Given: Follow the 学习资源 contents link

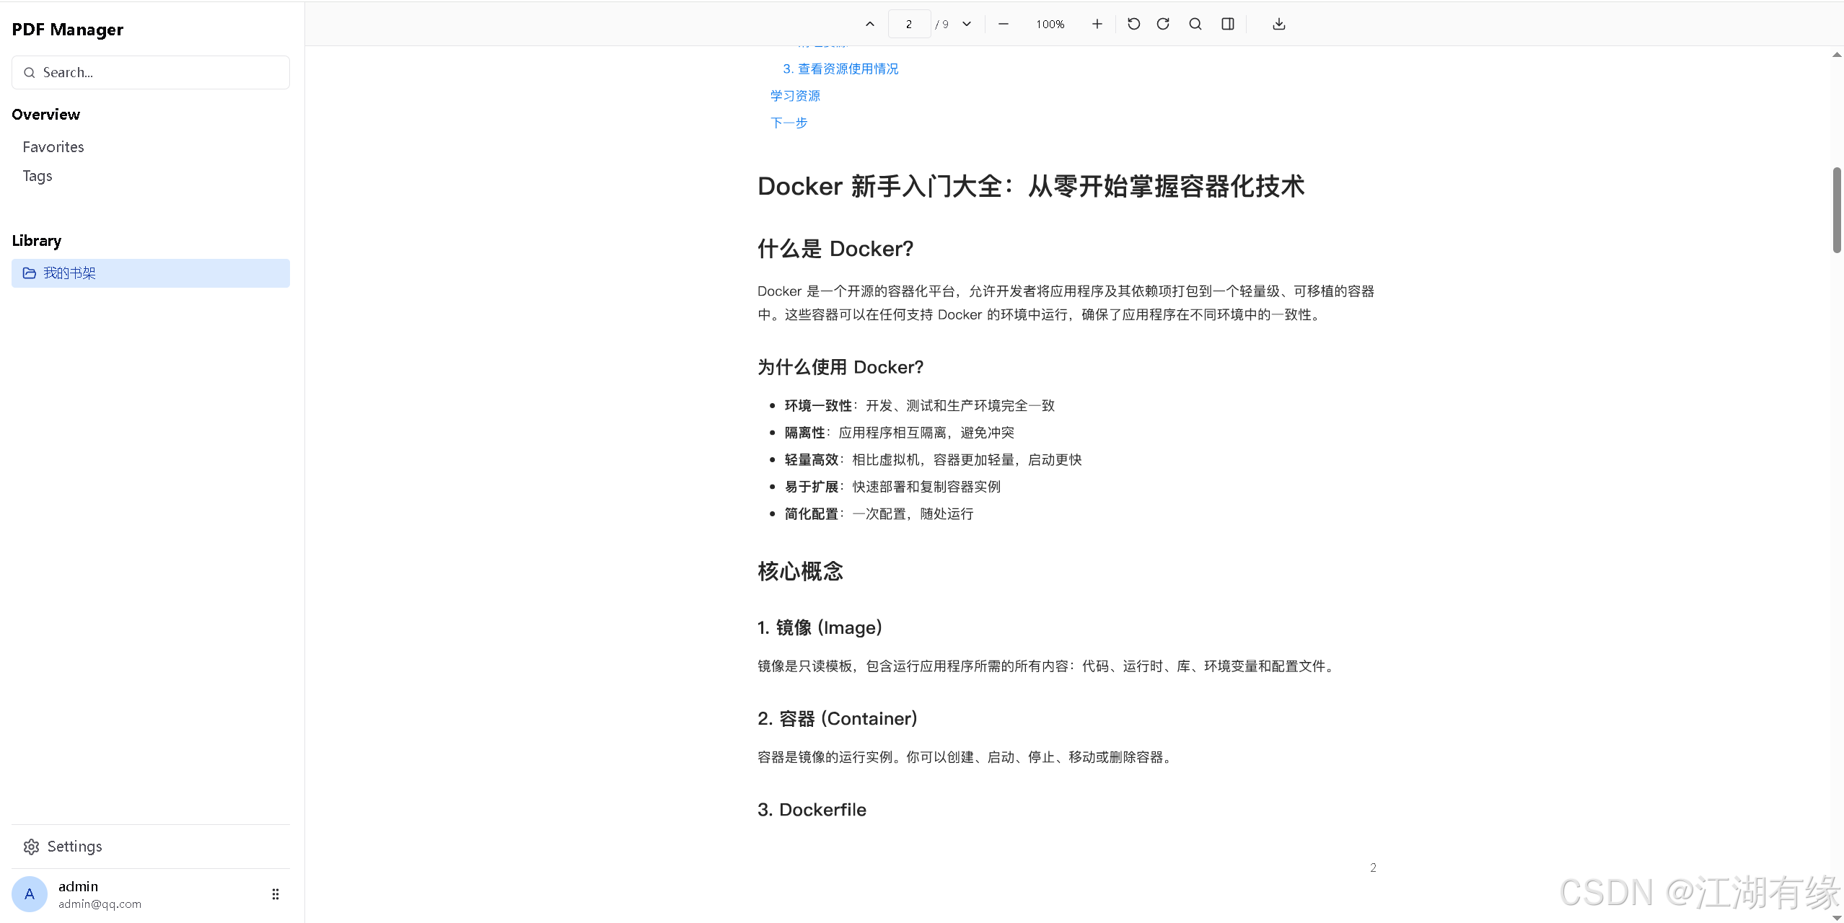Looking at the screenshot, I should (x=795, y=96).
